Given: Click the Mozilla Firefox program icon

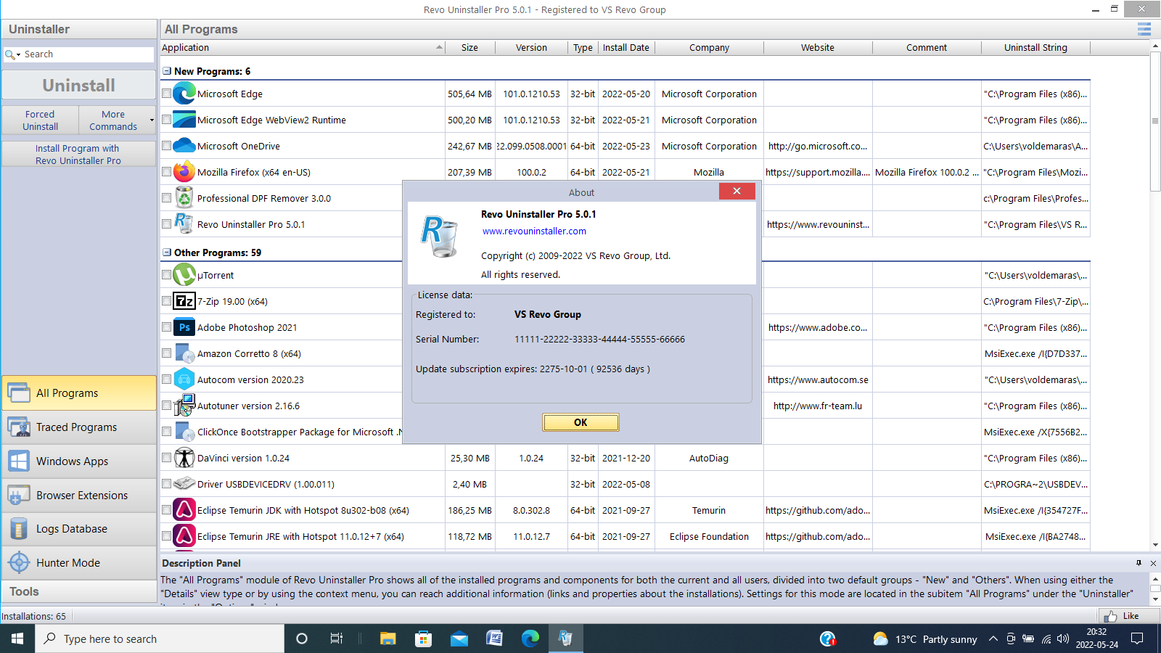Looking at the screenshot, I should (x=184, y=172).
